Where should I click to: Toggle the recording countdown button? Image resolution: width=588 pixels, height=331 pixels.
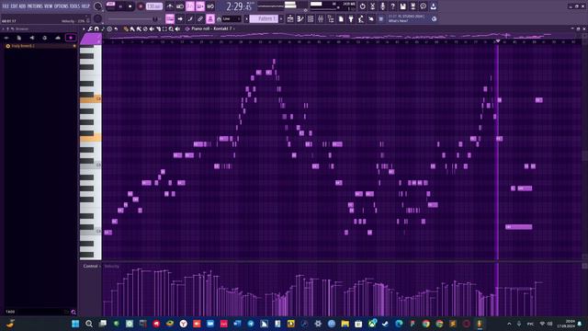pos(190,6)
